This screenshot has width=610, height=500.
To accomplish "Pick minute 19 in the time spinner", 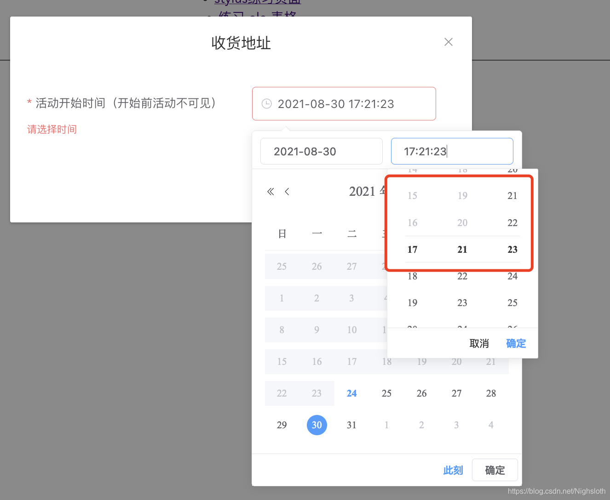I will [x=462, y=196].
